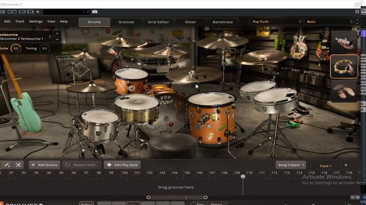
Task: Click the Tuning knob
Action: [45, 48]
